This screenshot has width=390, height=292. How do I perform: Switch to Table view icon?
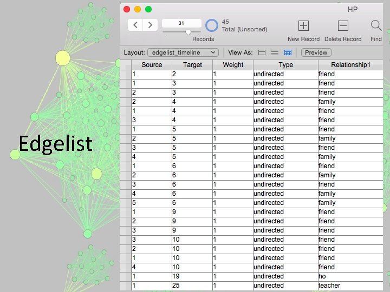(x=288, y=52)
